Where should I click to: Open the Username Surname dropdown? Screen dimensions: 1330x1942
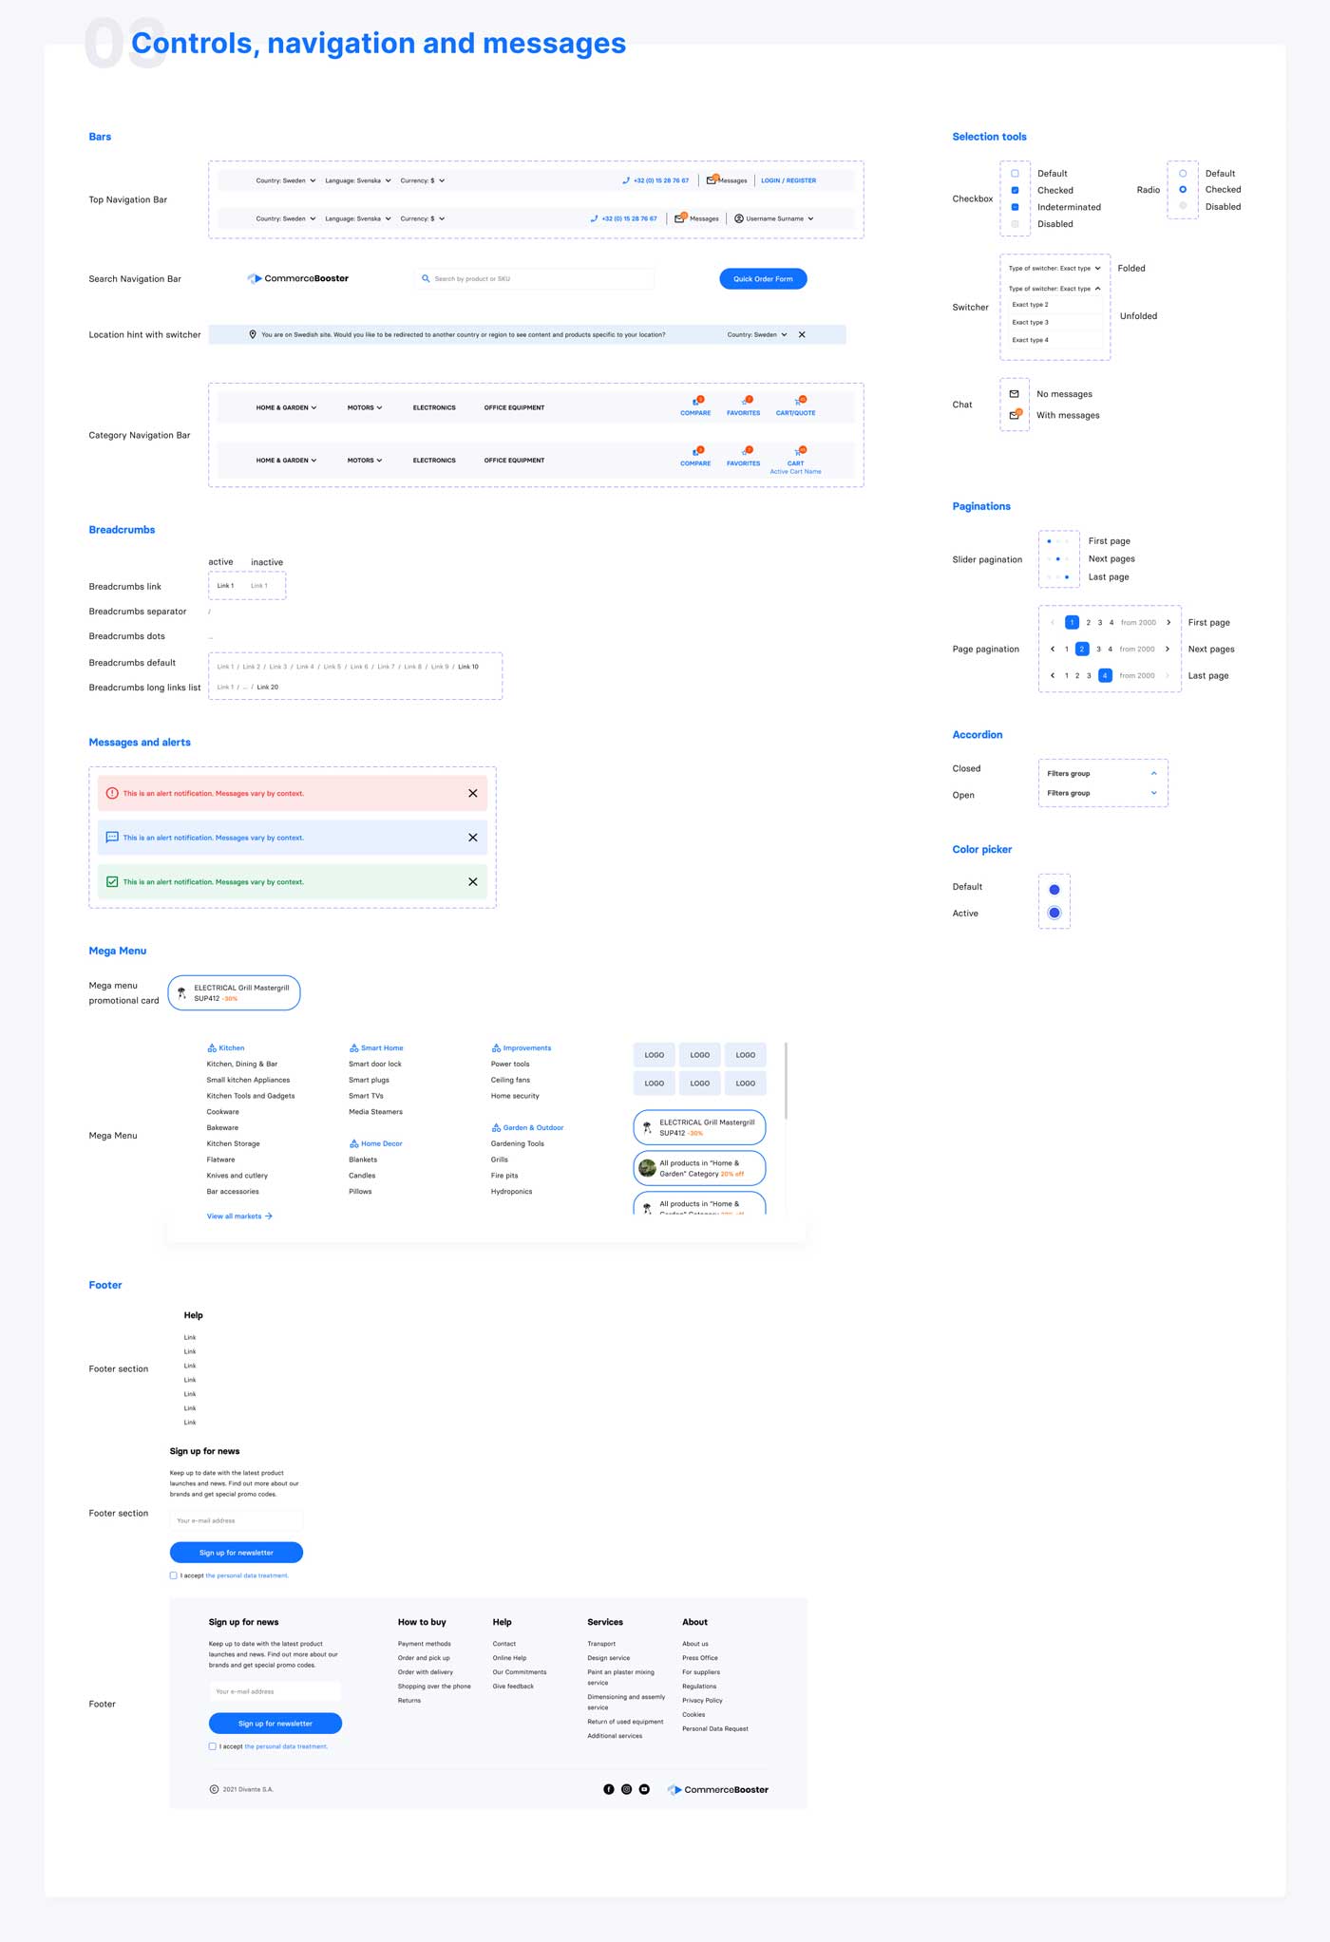(x=775, y=218)
